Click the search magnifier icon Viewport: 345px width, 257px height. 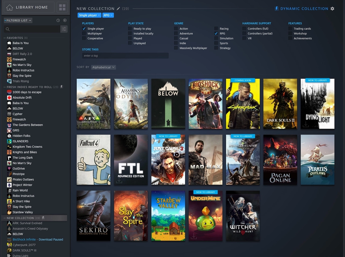8,29
